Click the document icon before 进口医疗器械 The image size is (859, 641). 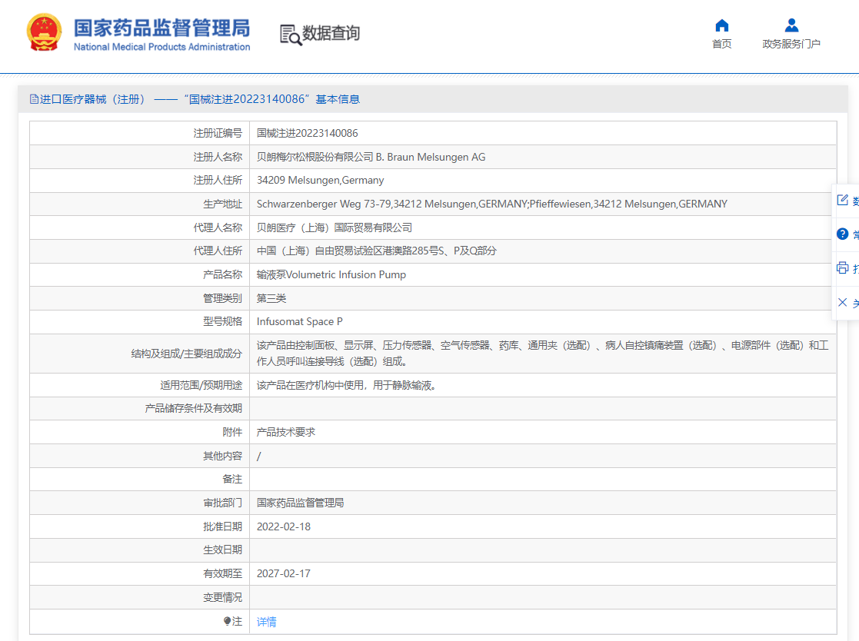34,99
